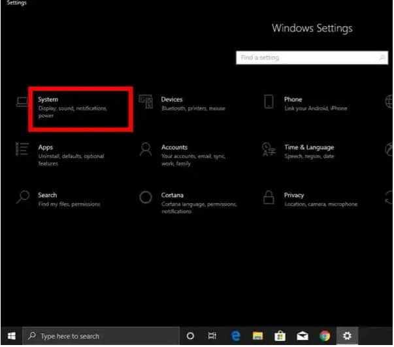The height and width of the screenshot is (347, 394).
Task: Click 'Link your Android, iPhone' description
Action: tap(316, 108)
